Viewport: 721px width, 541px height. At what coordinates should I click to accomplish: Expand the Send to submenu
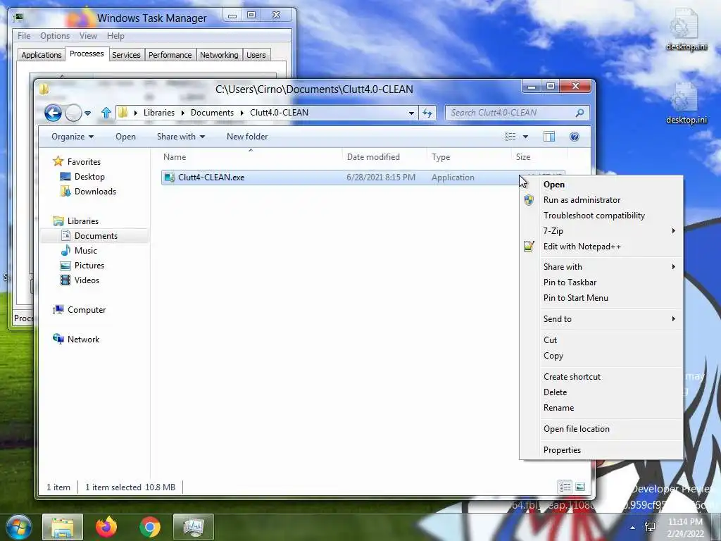click(601, 319)
